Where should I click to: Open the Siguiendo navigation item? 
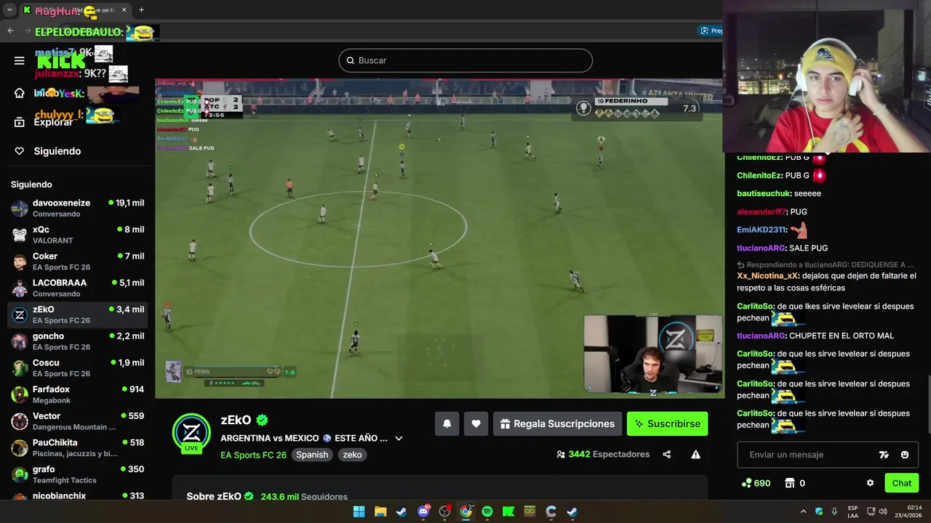(48, 151)
